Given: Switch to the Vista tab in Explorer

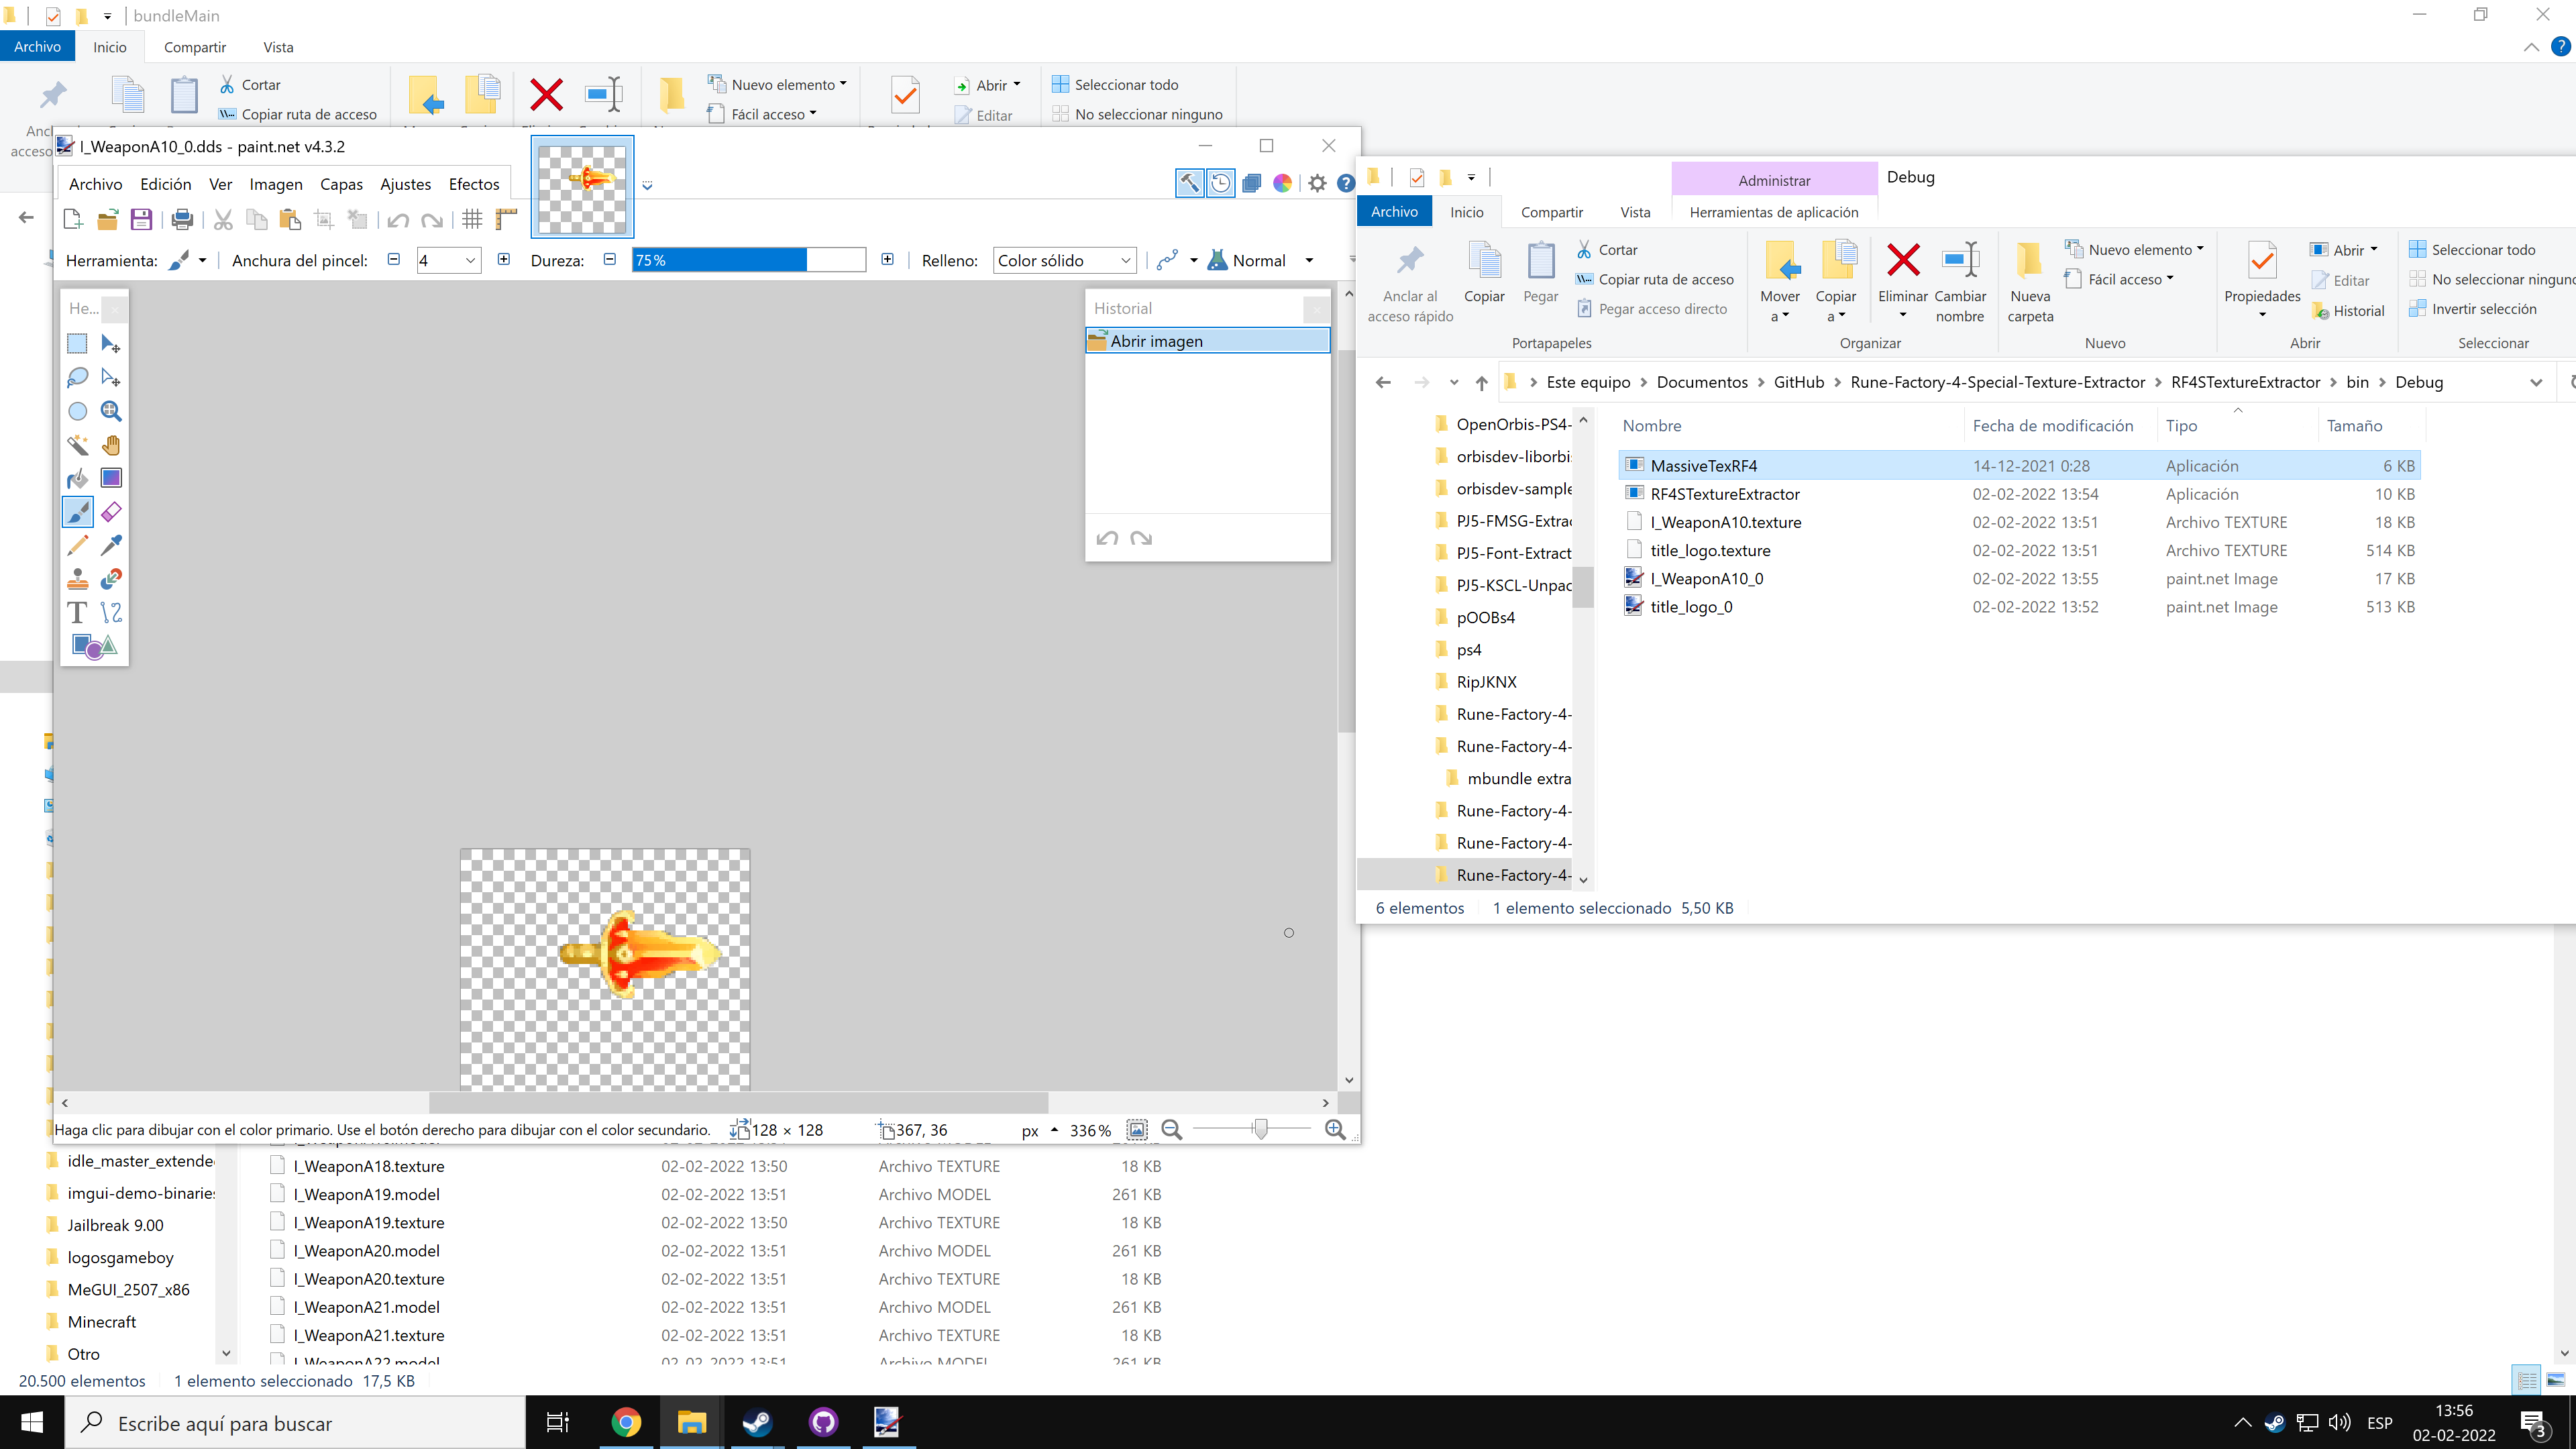Looking at the screenshot, I should pyautogui.click(x=1634, y=212).
